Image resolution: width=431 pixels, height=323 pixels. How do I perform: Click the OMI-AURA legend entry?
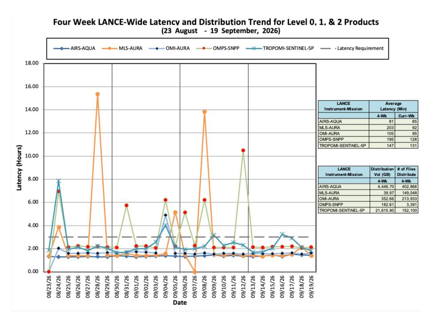[169, 48]
